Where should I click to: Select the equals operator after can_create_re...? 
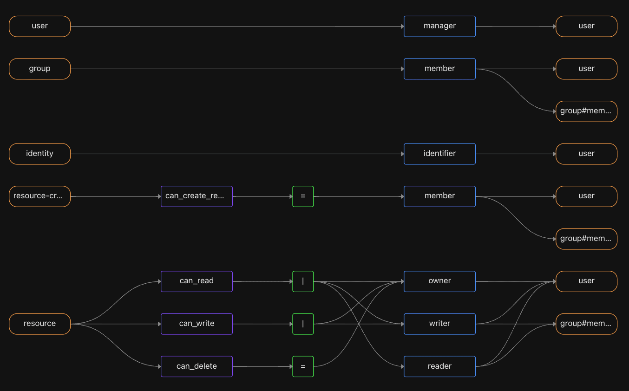pyautogui.click(x=303, y=196)
